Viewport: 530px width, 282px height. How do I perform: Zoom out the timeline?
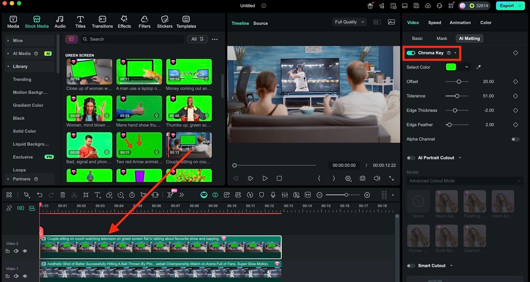pos(319,195)
